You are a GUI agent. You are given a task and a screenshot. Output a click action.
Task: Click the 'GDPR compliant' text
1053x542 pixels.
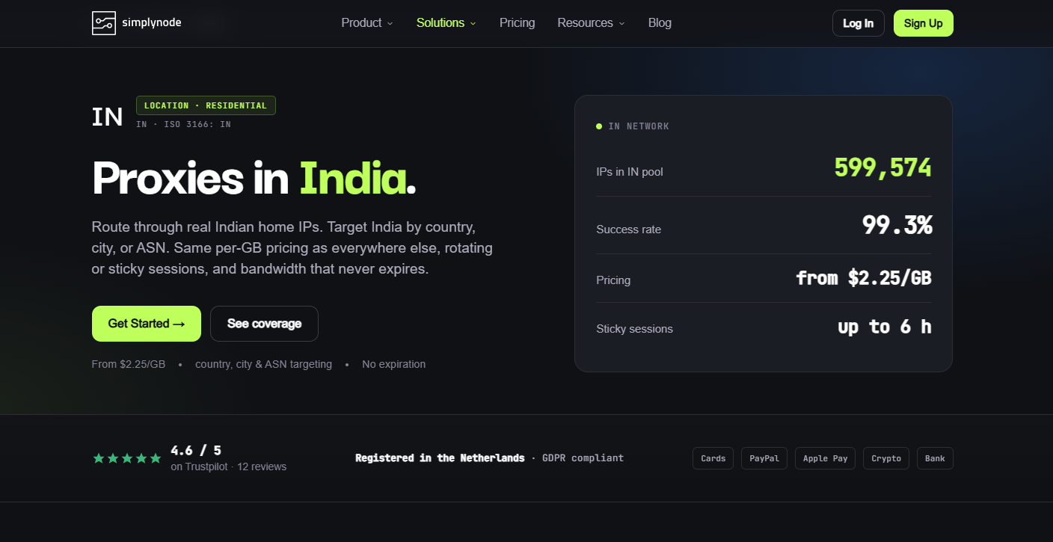pos(583,458)
